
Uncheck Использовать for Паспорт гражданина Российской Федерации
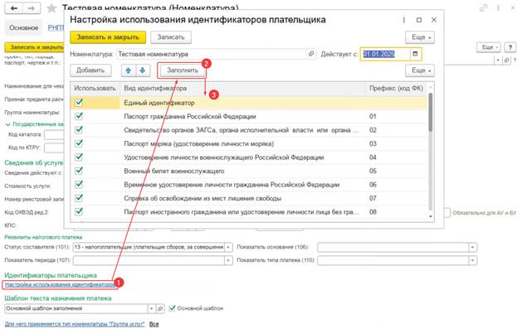tap(79, 116)
